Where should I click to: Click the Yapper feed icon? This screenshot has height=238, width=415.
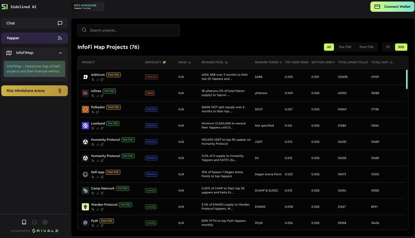coord(60,38)
